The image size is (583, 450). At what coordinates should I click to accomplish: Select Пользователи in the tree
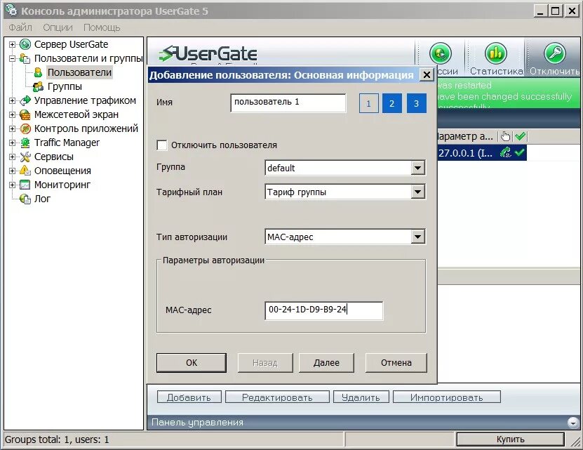click(79, 72)
